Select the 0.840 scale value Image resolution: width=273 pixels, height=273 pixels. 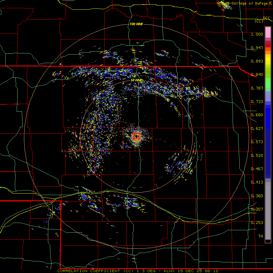[257, 75]
